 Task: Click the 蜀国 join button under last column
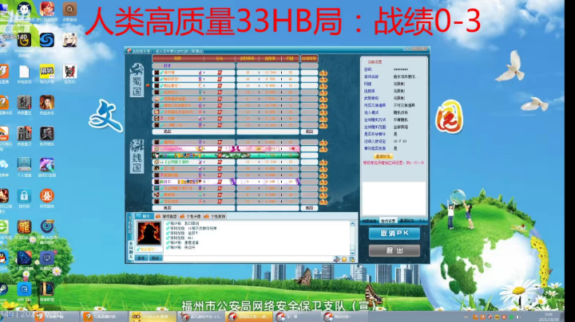(x=309, y=132)
